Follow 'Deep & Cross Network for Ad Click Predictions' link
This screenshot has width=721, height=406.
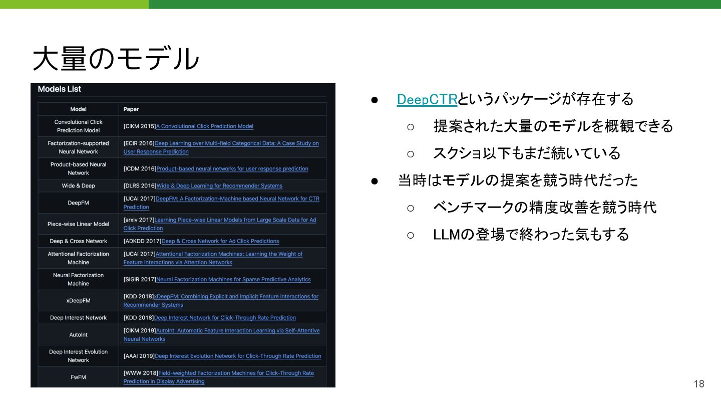(x=220, y=241)
